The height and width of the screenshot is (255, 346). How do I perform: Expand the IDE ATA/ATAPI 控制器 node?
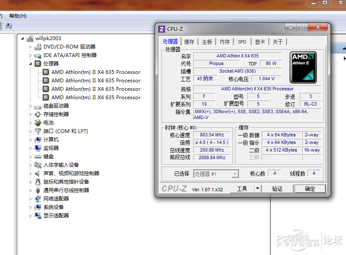coord(31,55)
